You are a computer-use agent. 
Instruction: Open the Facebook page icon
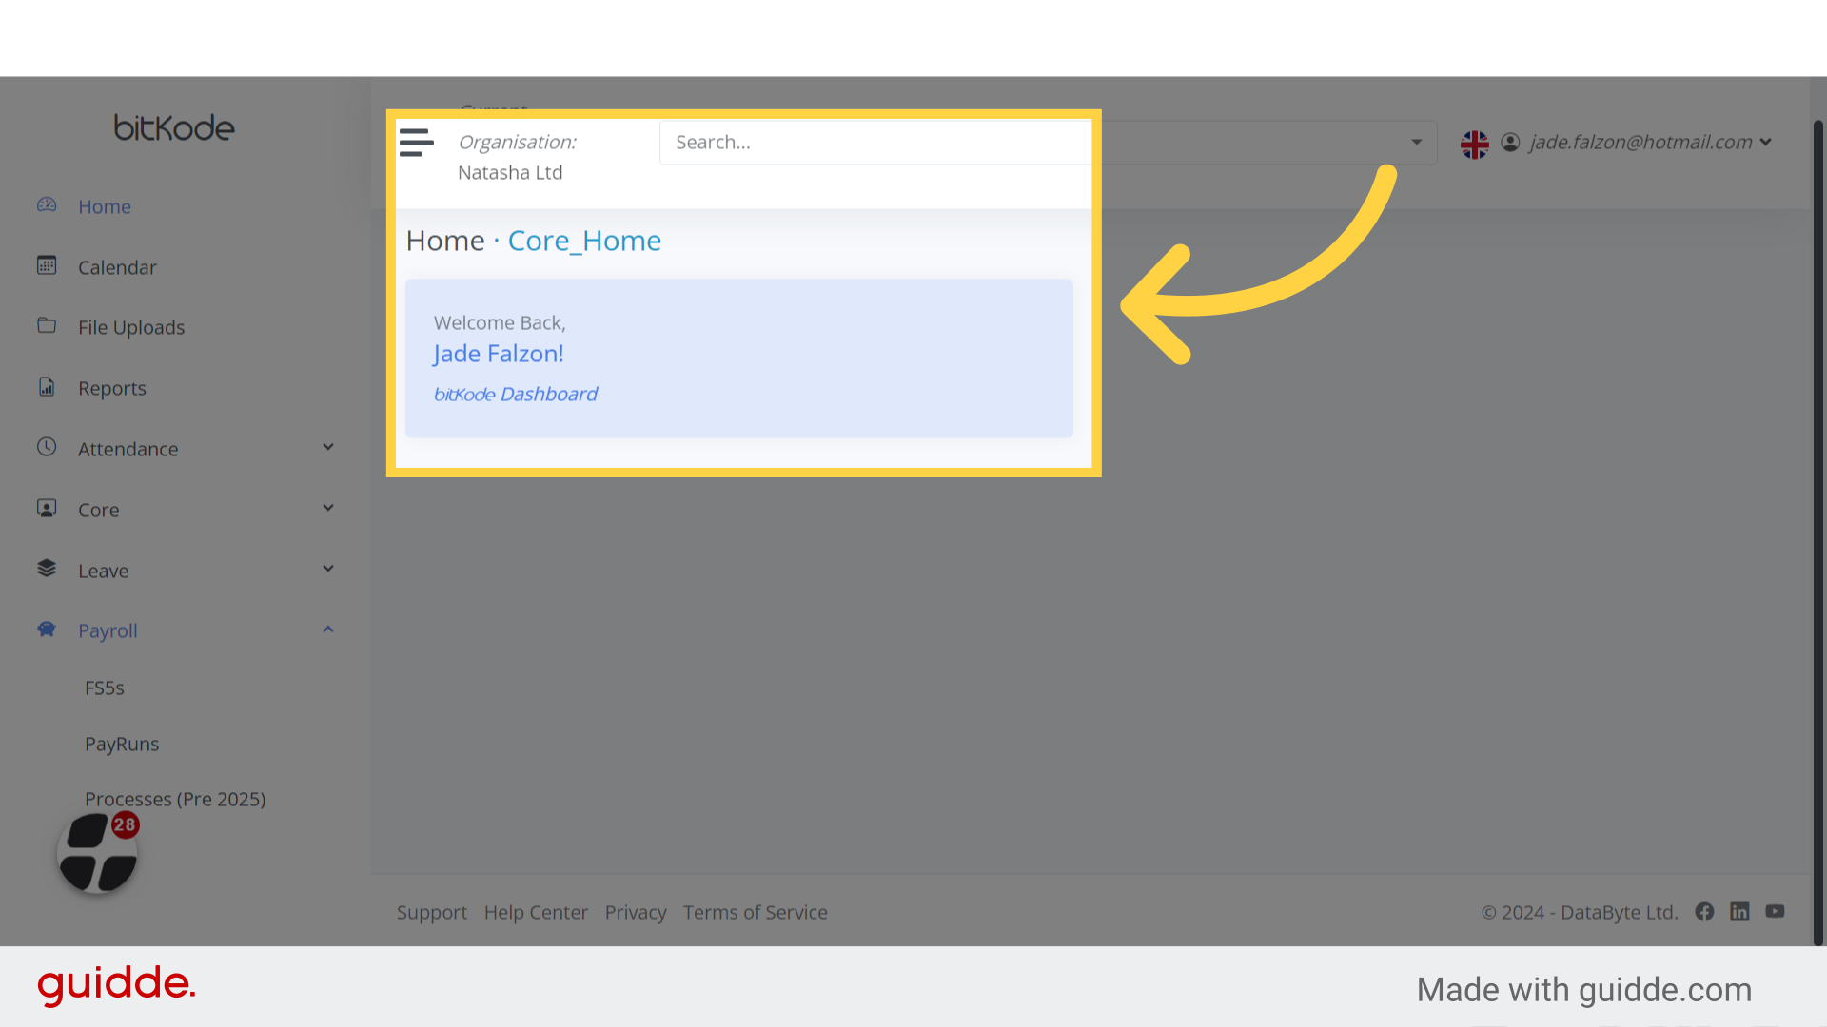pos(1704,912)
